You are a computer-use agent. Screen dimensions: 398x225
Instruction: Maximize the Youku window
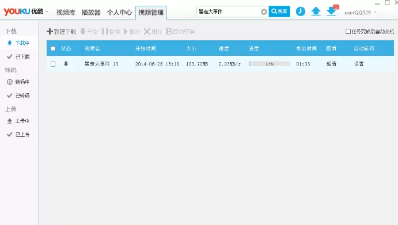coord(387,2)
